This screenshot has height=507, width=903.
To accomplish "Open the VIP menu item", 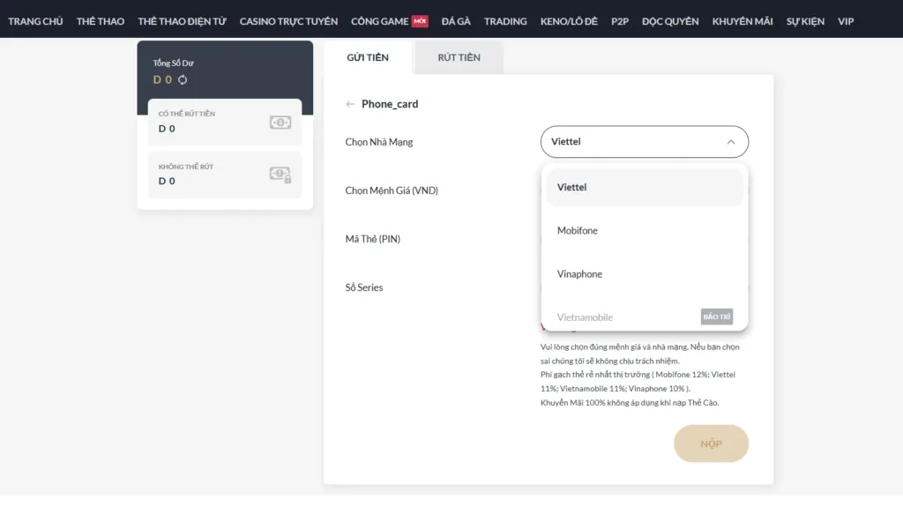I will click(846, 21).
